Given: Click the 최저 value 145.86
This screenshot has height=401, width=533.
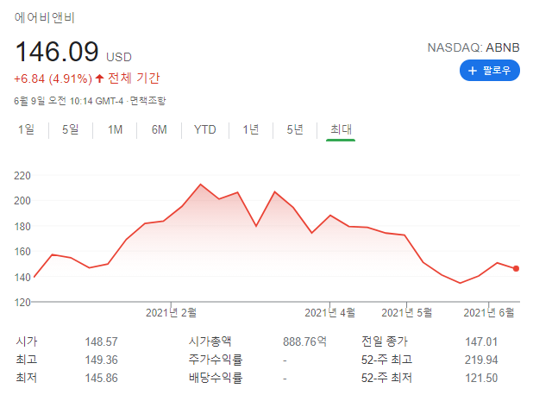Looking at the screenshot, I should pos(101,378).
